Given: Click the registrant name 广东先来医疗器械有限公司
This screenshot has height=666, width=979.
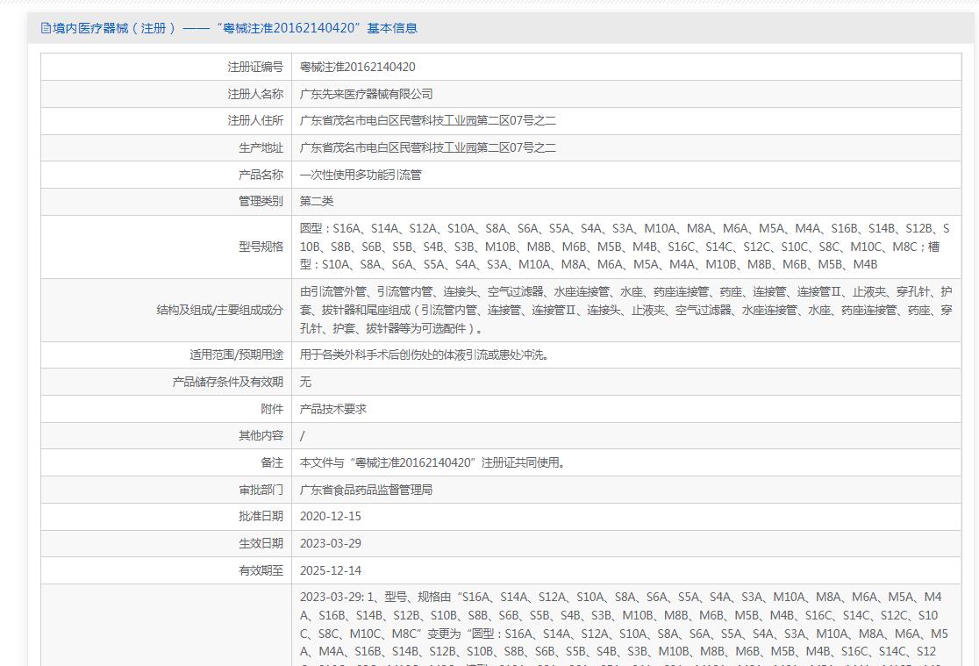Looking at the screenshot, I should [366, 94].
